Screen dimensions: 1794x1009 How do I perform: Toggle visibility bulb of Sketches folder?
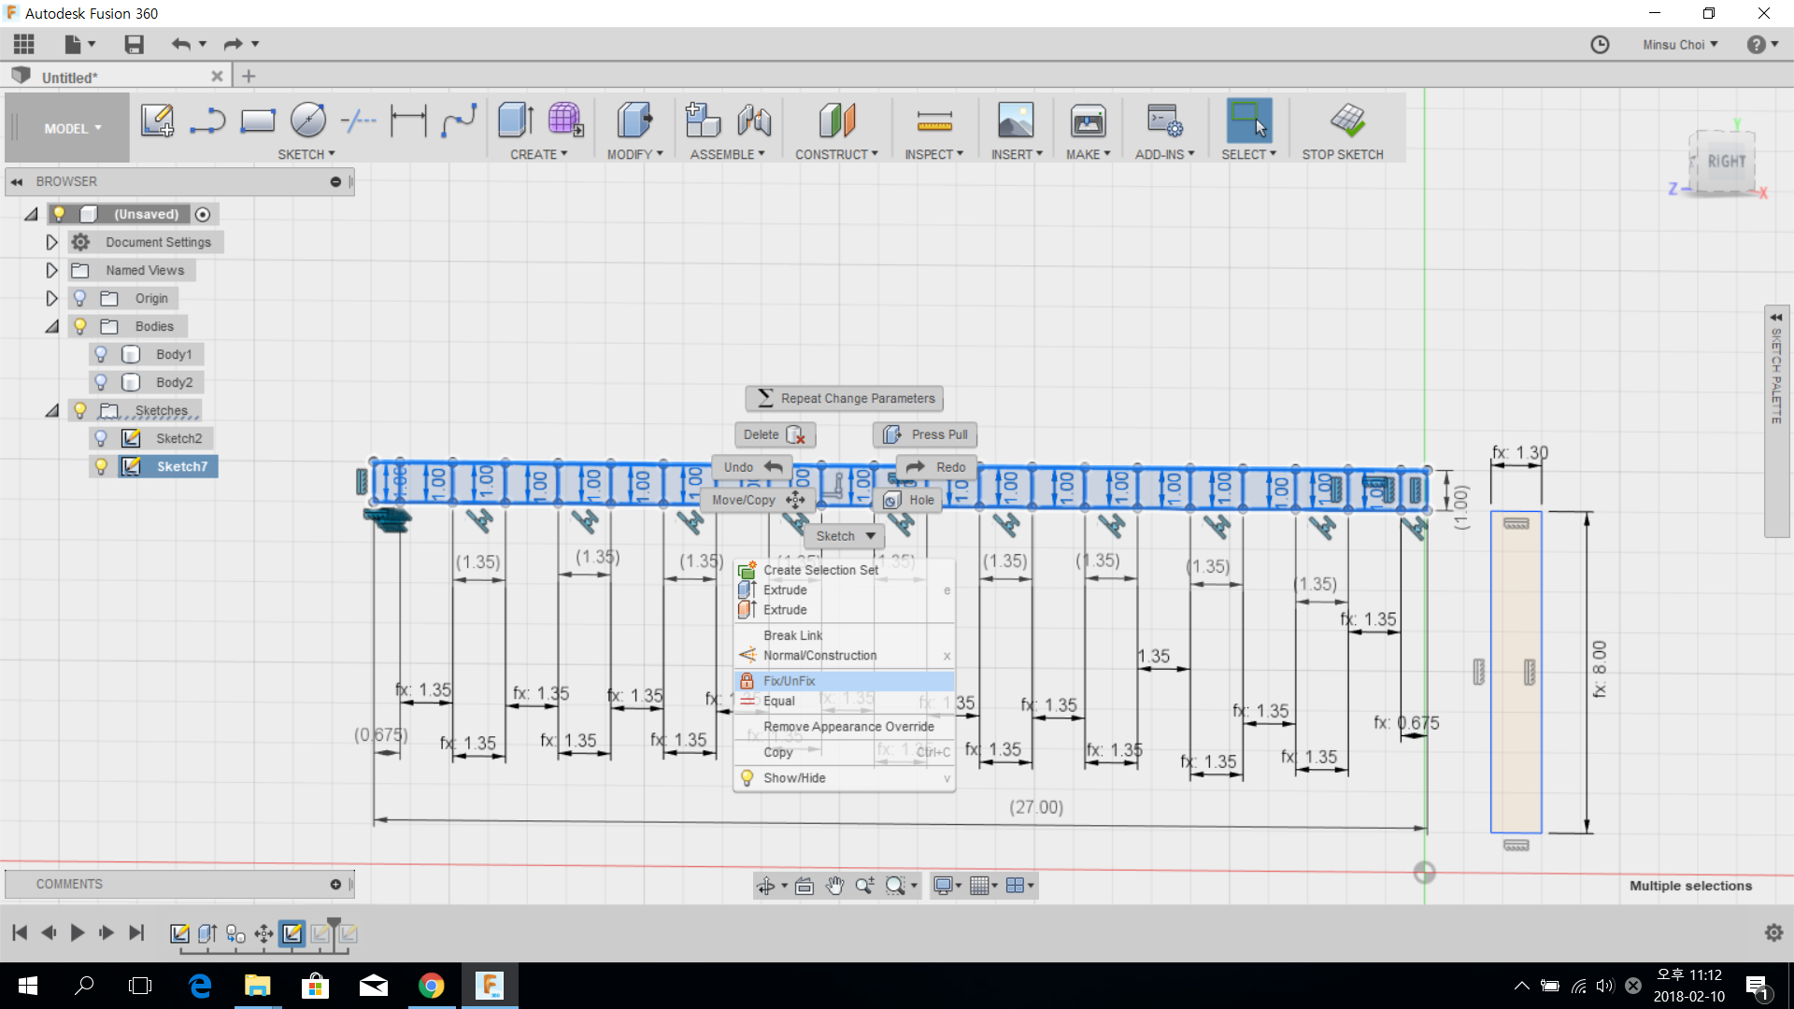tap(80, 410)
